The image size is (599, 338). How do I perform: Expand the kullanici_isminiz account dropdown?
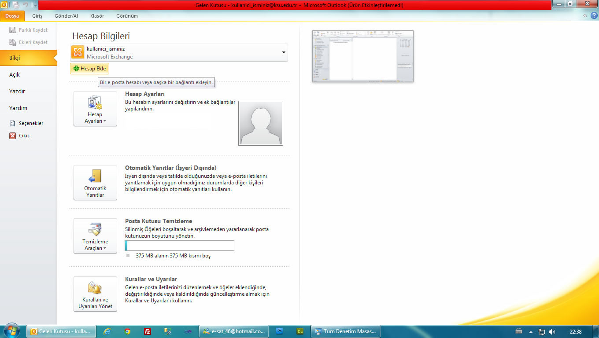tap(284, 53)
